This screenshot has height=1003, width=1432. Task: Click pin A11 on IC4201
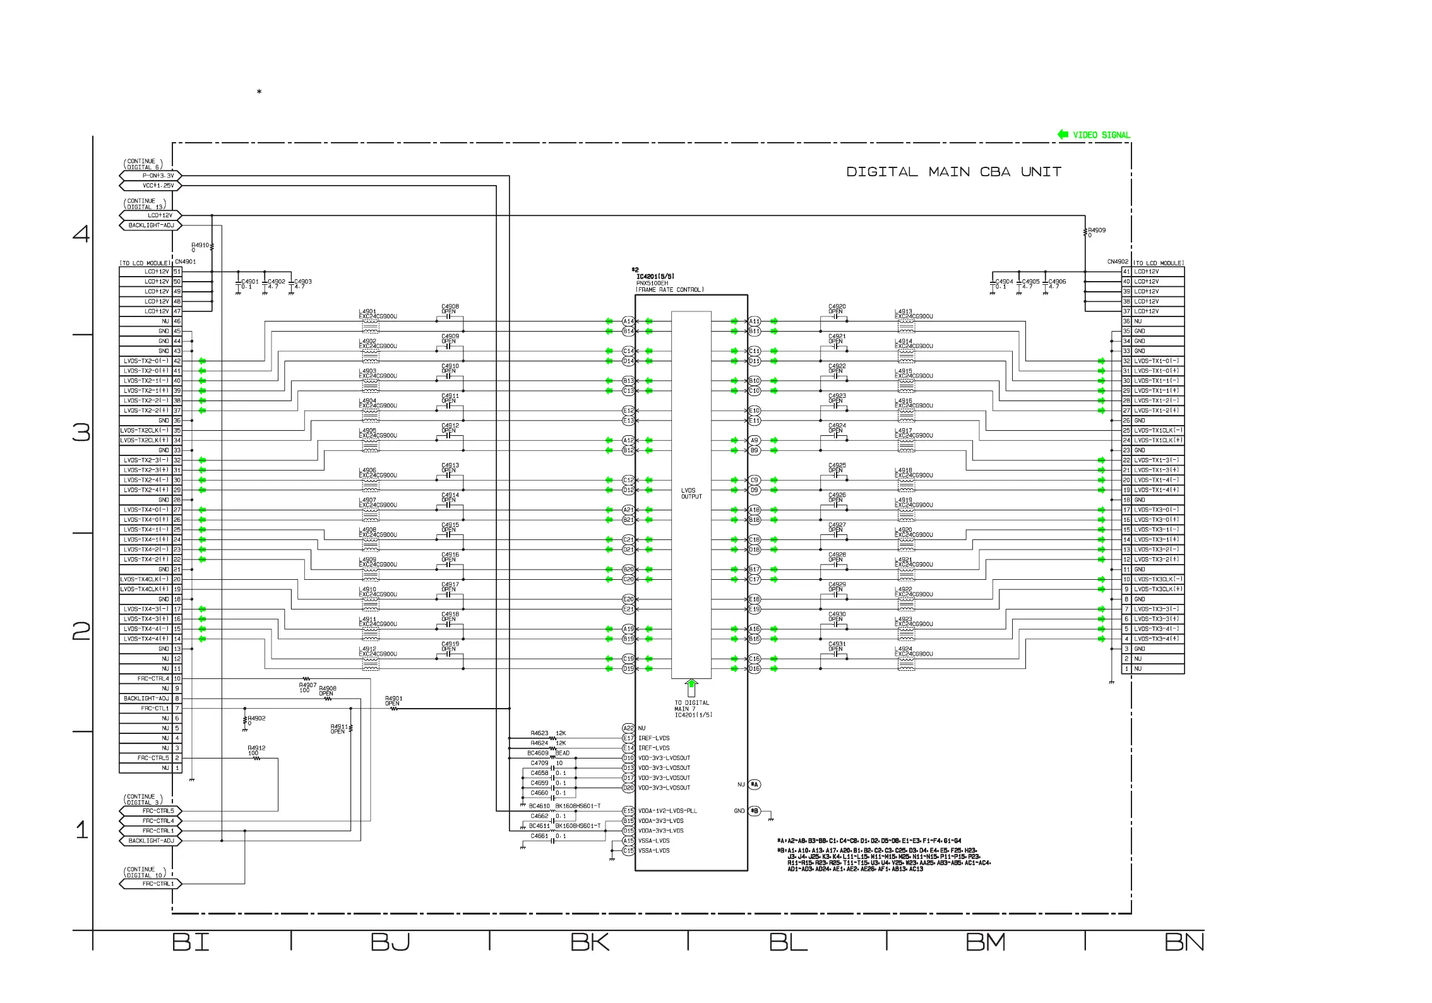pos(754,321)
